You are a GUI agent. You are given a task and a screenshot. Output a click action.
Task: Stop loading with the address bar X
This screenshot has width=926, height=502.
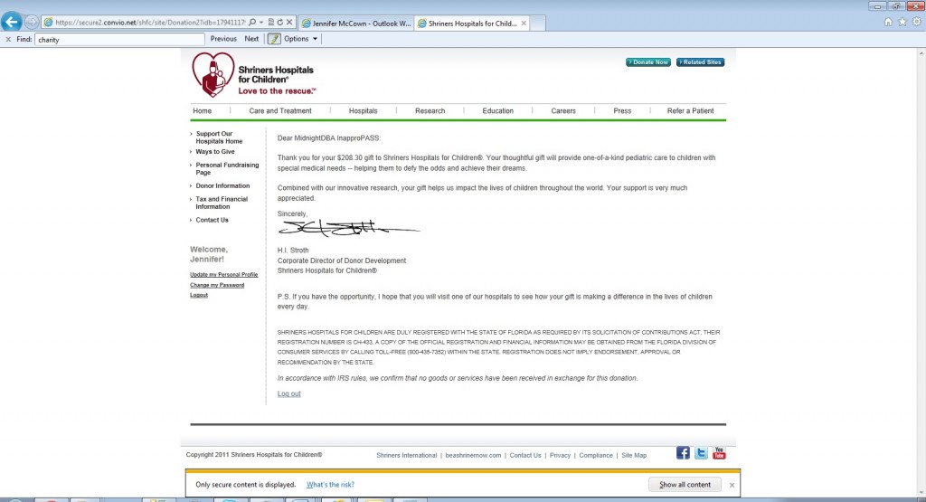coord(289,23)
